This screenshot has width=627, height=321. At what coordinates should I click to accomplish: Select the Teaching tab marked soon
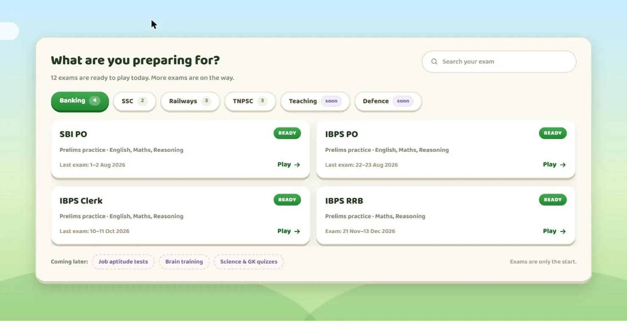click(x=315, y=101)
